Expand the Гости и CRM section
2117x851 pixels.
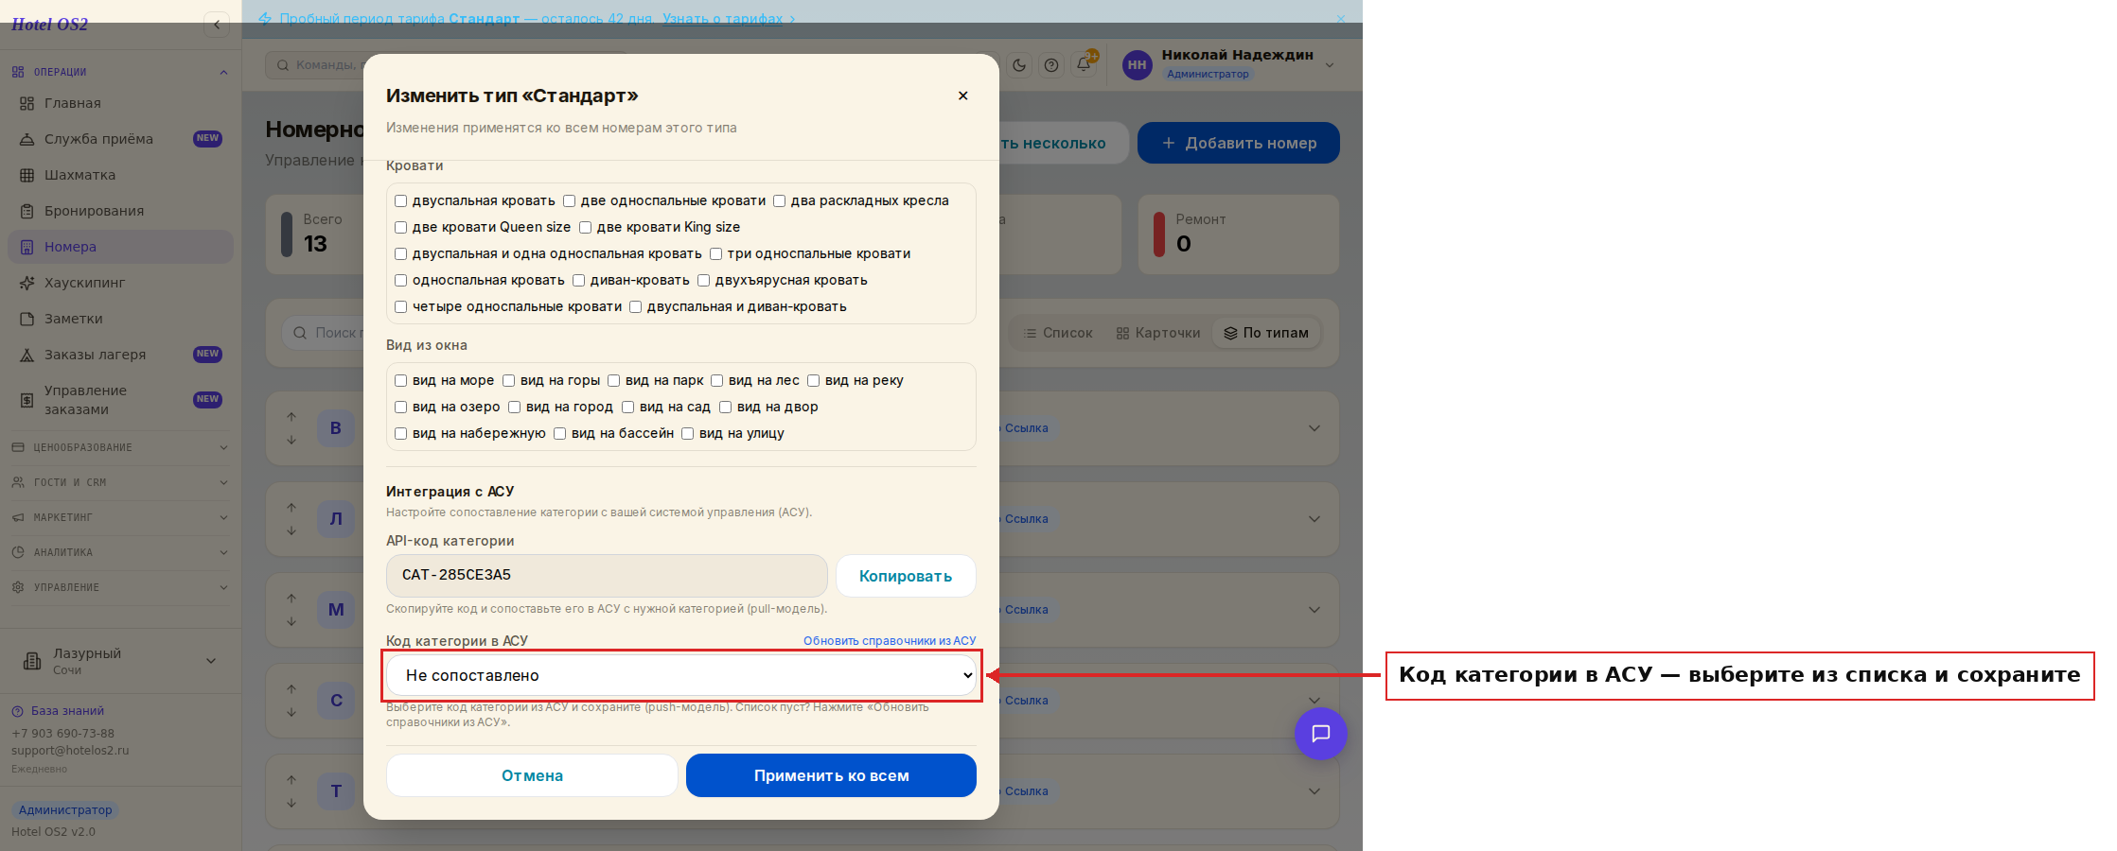click(119, 482)
